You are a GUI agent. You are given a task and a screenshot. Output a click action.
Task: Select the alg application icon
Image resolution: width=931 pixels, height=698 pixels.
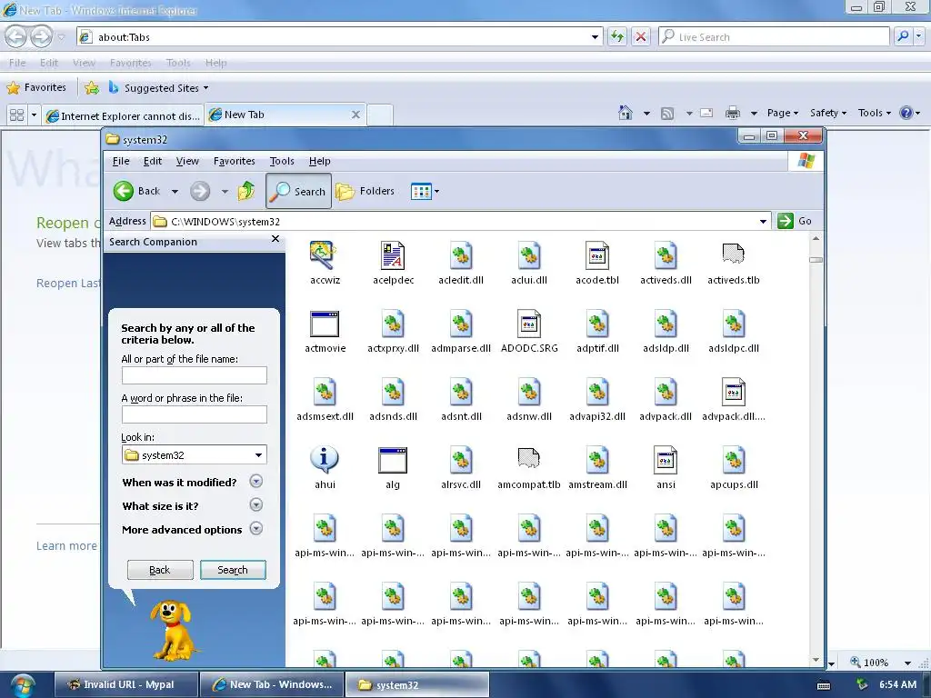tap(393, 460)
